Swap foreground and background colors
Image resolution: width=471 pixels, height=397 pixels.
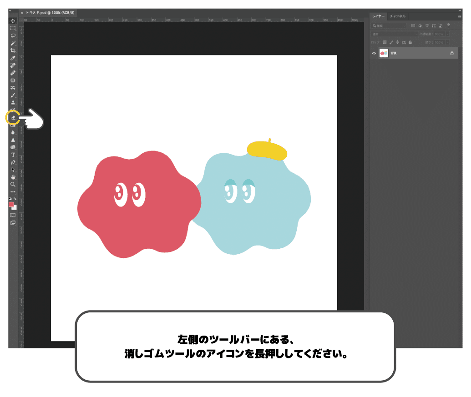15,199
